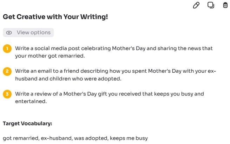230x144 pixels.
Task: Click the View options button
Action: pyautogui.click(x=28, y=33)
